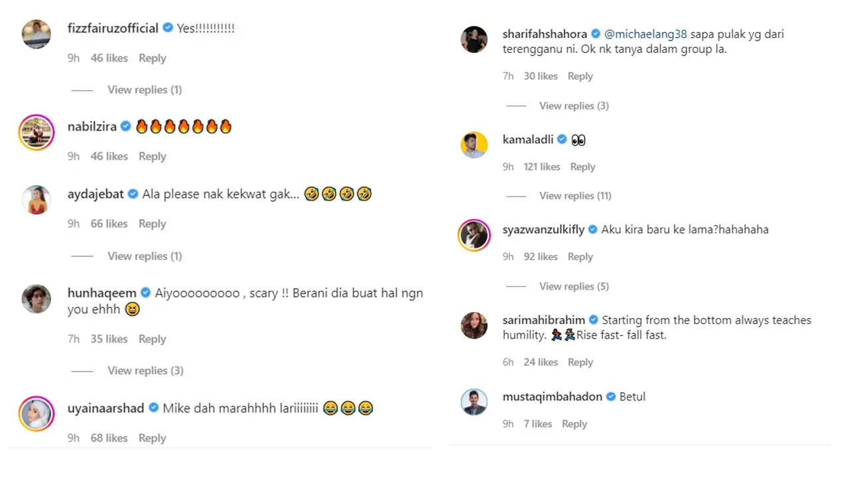Reply to nabilzira's fire emoji comment

click(152, 157)
